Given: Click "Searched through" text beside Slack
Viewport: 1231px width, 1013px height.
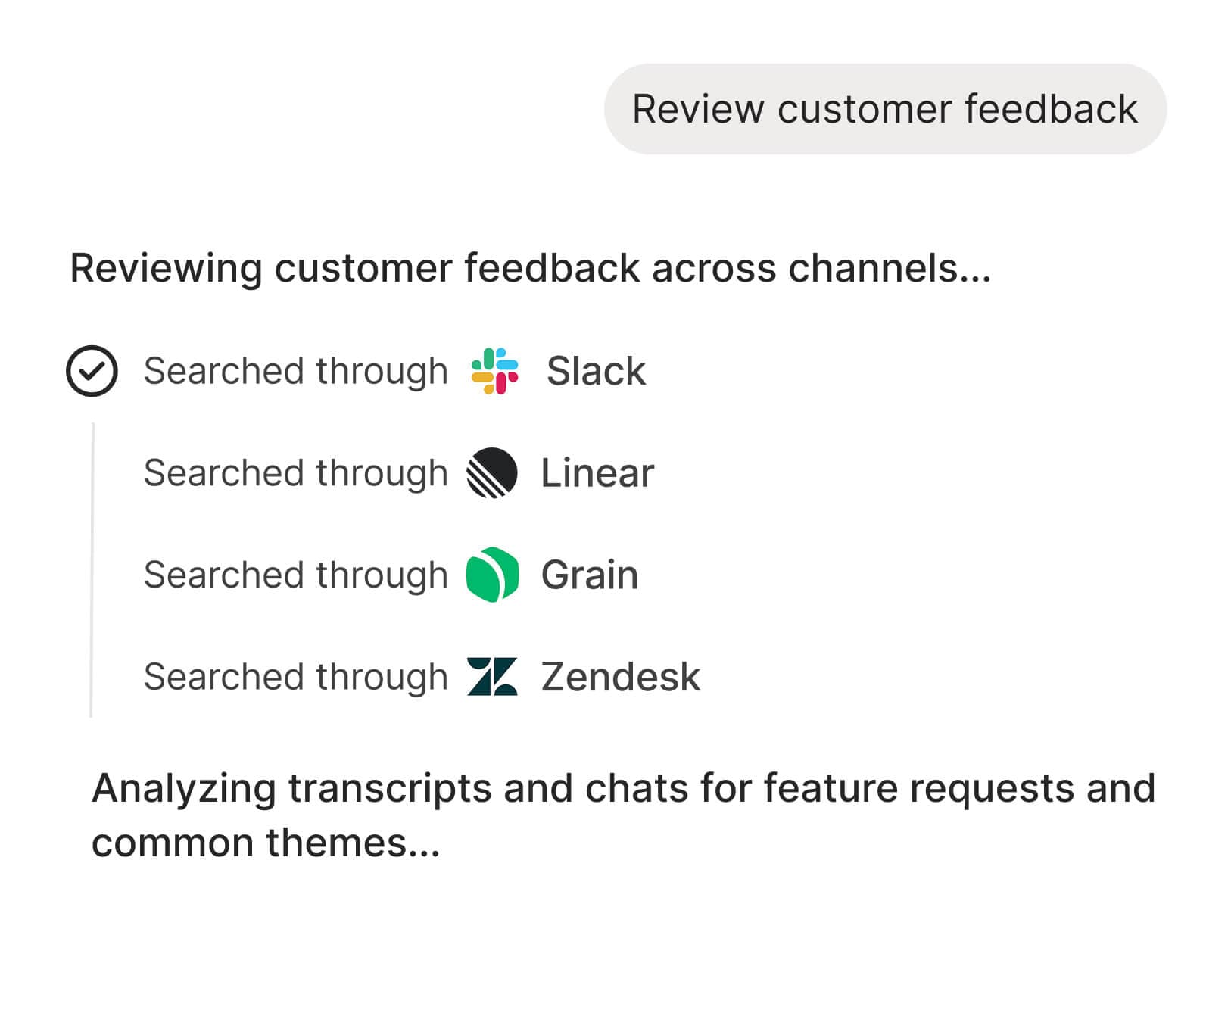Looking at the screenshot, I should 295,371.
